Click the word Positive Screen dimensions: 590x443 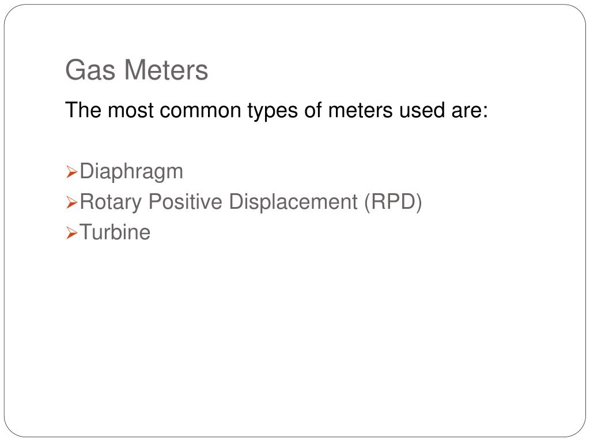185,201
